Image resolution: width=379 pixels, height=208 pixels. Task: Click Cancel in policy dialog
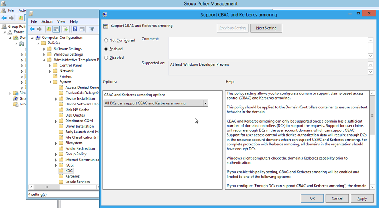click(337, 198)
